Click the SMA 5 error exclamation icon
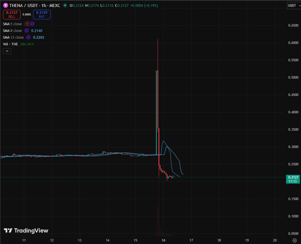The width and height of the screenshot is (301, 244). 27,24
